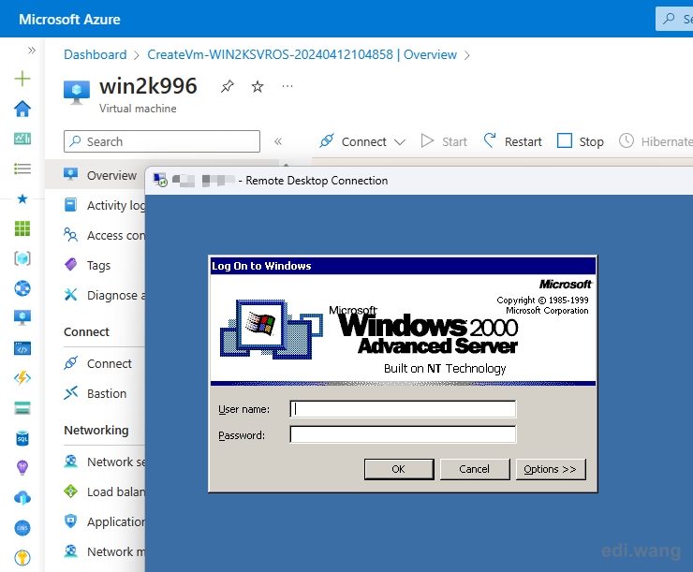This screenshot has width=693, height=572.
Task: Open SQL databases icon
Action: tap(22, 438)
